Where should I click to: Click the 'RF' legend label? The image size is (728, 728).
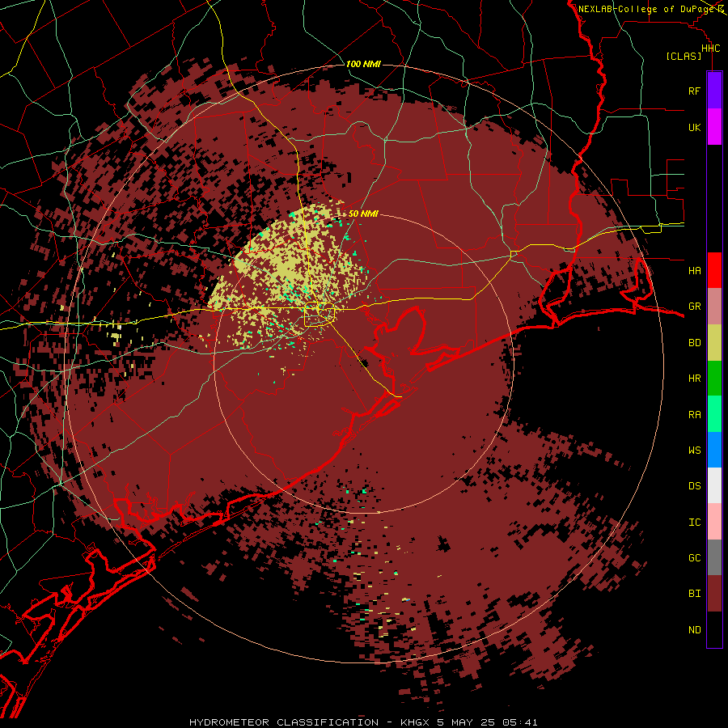click(694, 91)
